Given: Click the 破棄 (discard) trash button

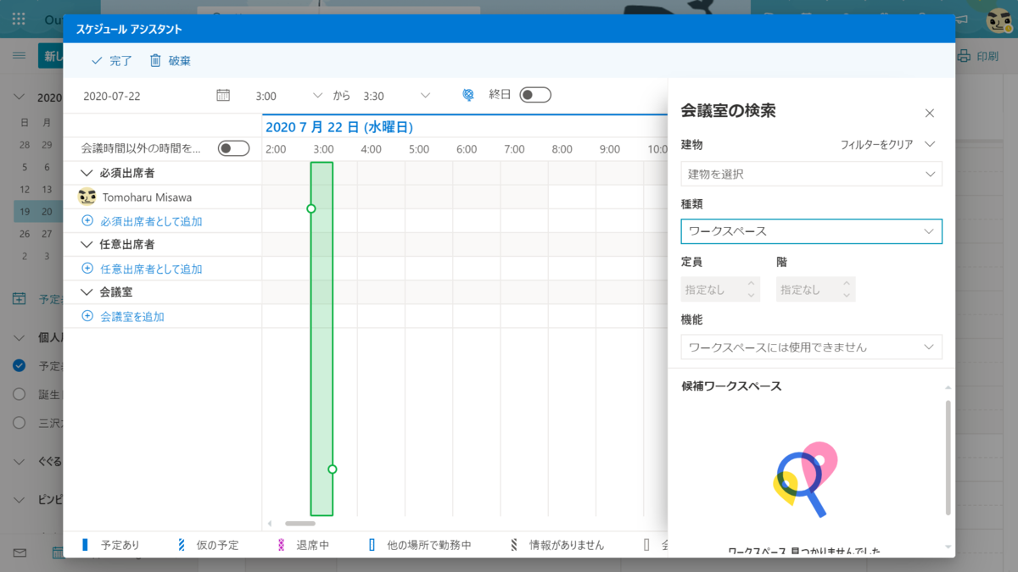Looking at the screenshot, I should 170,61.
